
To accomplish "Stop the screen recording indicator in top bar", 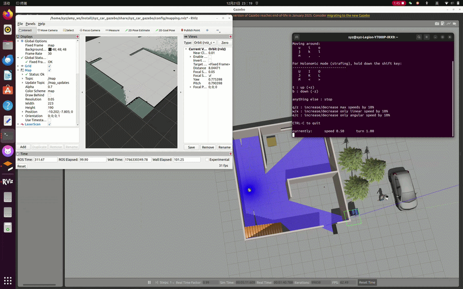I will [398, 3].
